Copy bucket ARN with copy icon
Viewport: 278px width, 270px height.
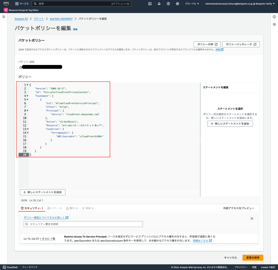21,67
